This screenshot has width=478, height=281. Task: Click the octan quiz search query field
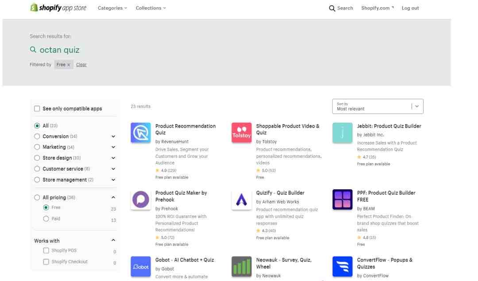click(59, 50)
